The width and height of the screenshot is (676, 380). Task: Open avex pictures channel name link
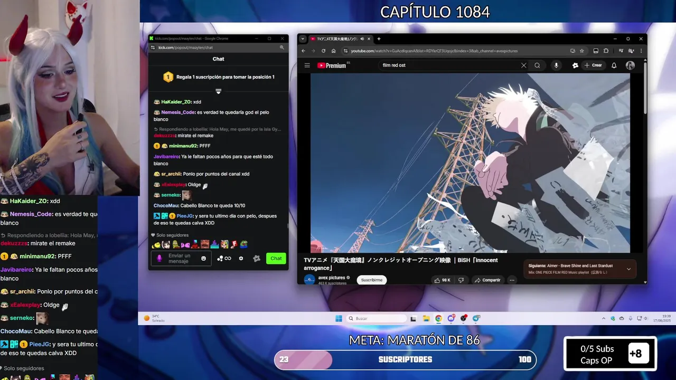click(x=332, y=278)
